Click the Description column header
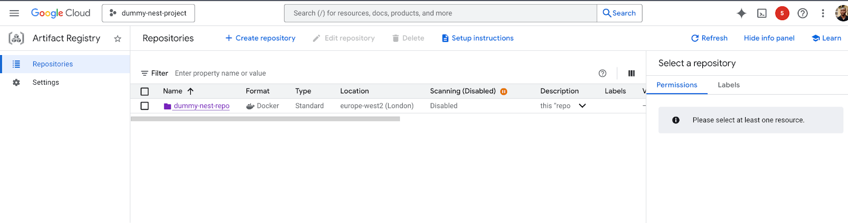The height and width of the screenshot is (223, 848). pos(559,91)
